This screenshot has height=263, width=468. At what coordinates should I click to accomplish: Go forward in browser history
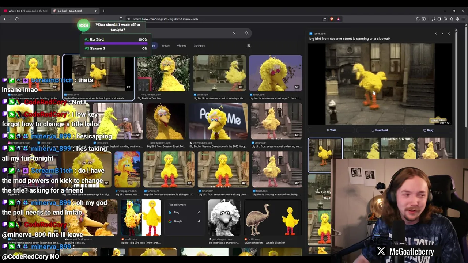pyautogui.click(x=11, y=19)
